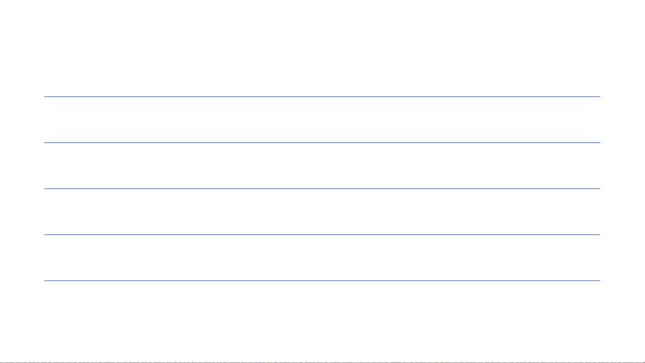Click the blank header area above the first line

coord(322,48)
